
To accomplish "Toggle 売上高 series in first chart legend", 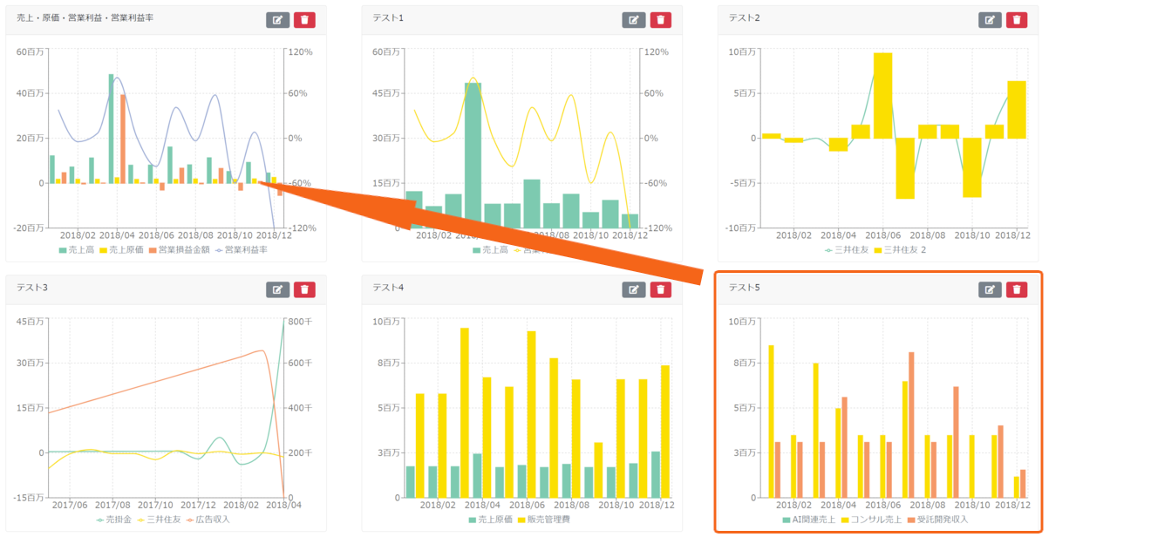I will [x=76, y=249].
